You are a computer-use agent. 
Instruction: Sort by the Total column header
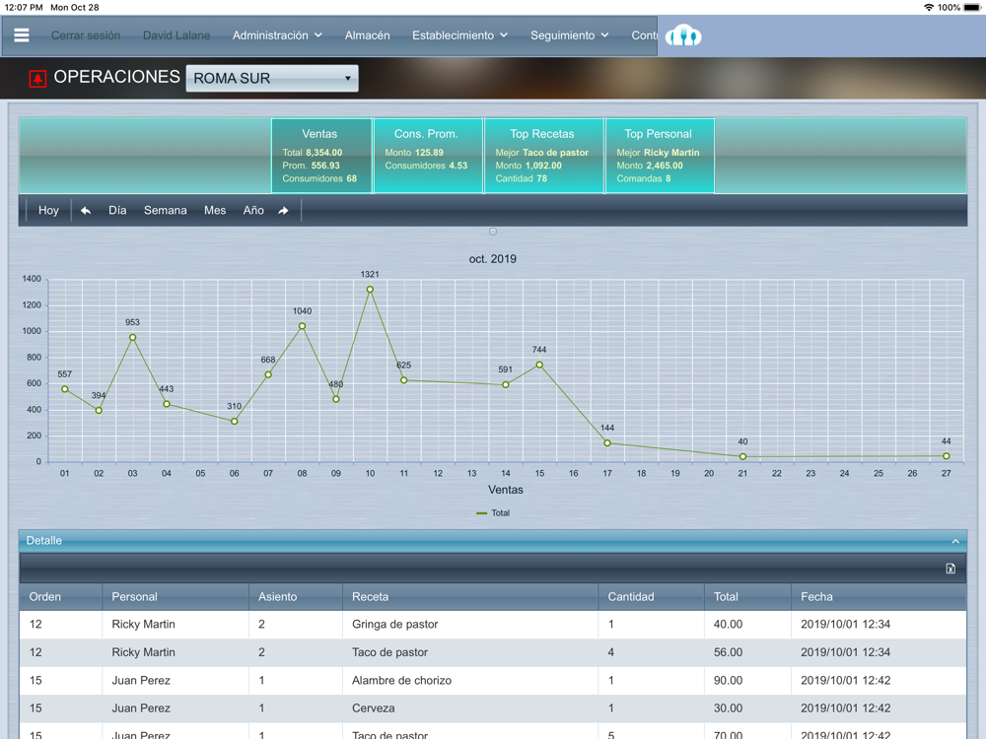(x=747, y=597)
